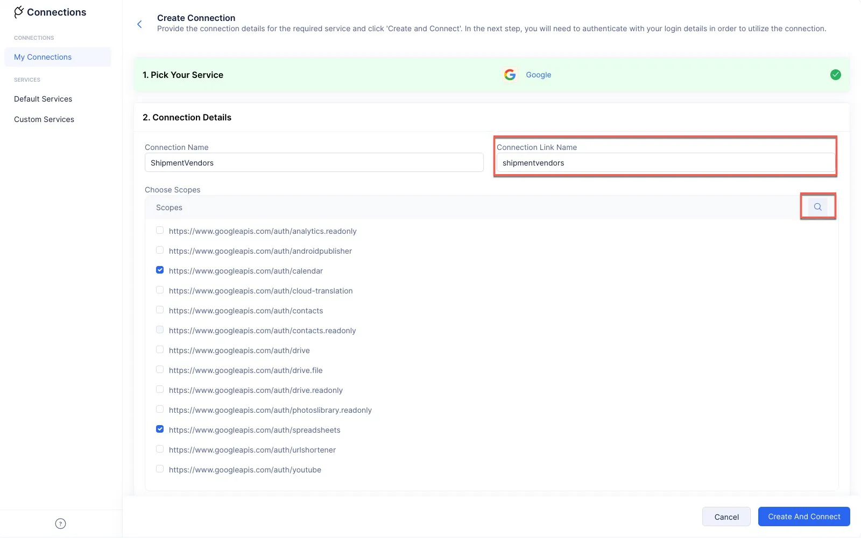Click the auth/calendar scope URL text

246,271
